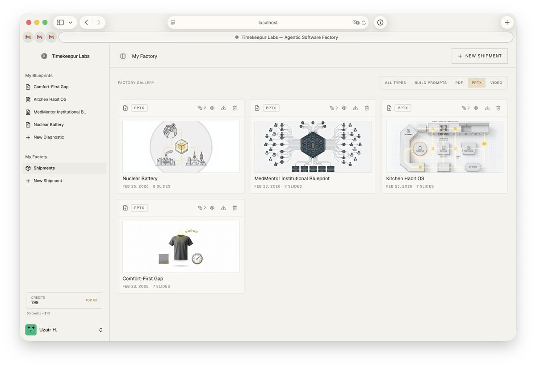Download the MedMentor Institutional Blueprint deck
The image size is (536, 367).
355,107
